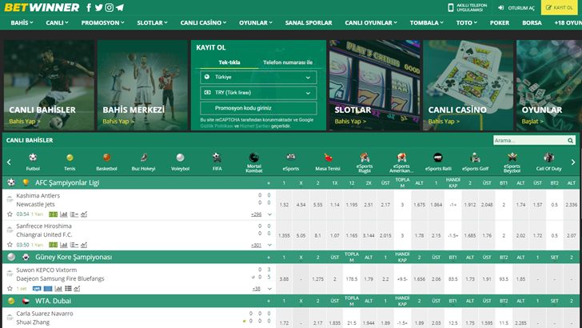Expand markets chevron for Suwon KEPCO match
This screenshot has height=328, width=582.
[x=270, y=289]
